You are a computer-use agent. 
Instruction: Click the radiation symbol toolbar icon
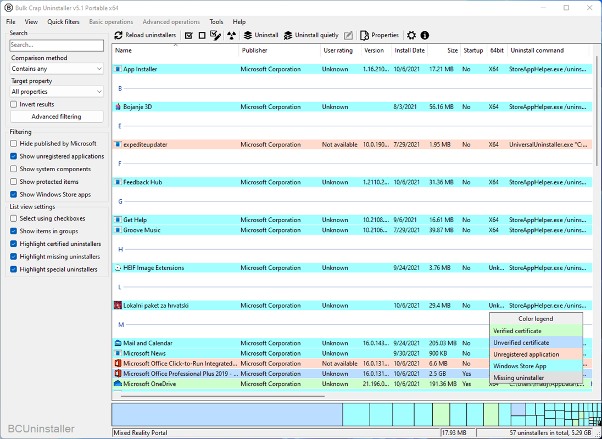pyautogui.click(x=231, y=35)
